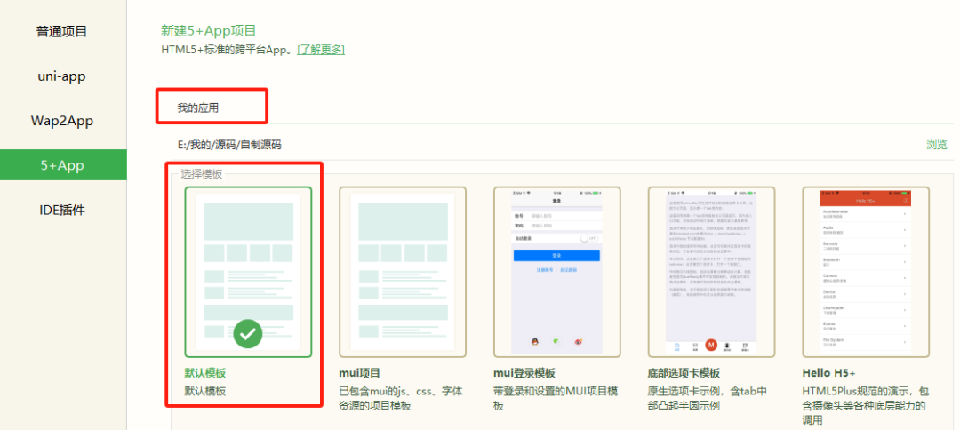Click the blue 登录 button in login template
The height and width of the screenshot is (430, 960).
[556, 255]
